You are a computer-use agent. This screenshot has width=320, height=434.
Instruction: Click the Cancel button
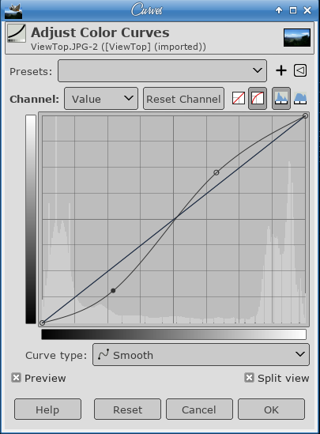tap(199, 409)
